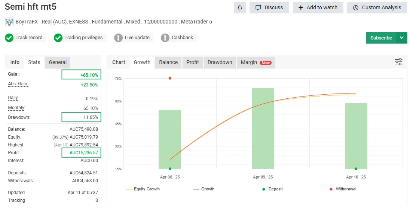Click the Live update warning icon

click(119, 38)
